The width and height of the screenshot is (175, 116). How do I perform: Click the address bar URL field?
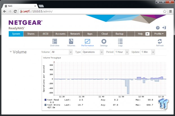93,11
